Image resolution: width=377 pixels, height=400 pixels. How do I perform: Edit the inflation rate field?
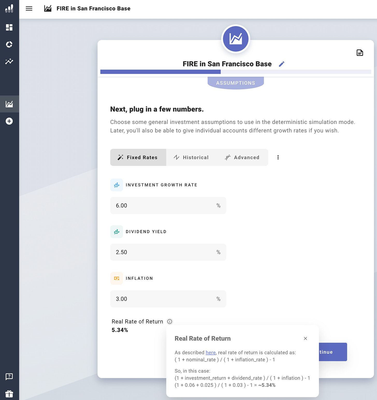click(168, 299)
